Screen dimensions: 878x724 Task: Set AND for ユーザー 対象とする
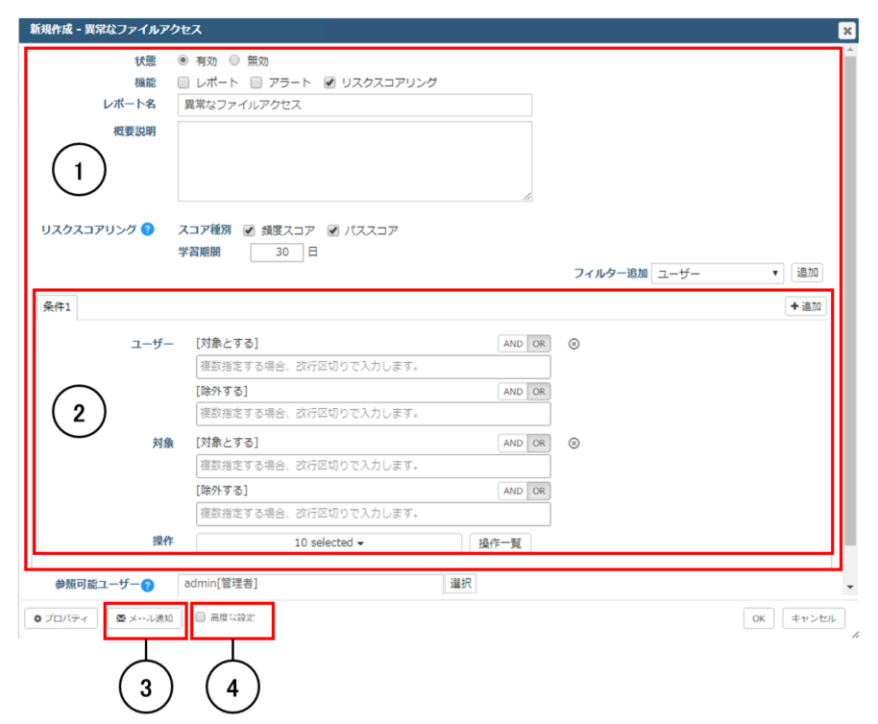click(x=513, y=344)
